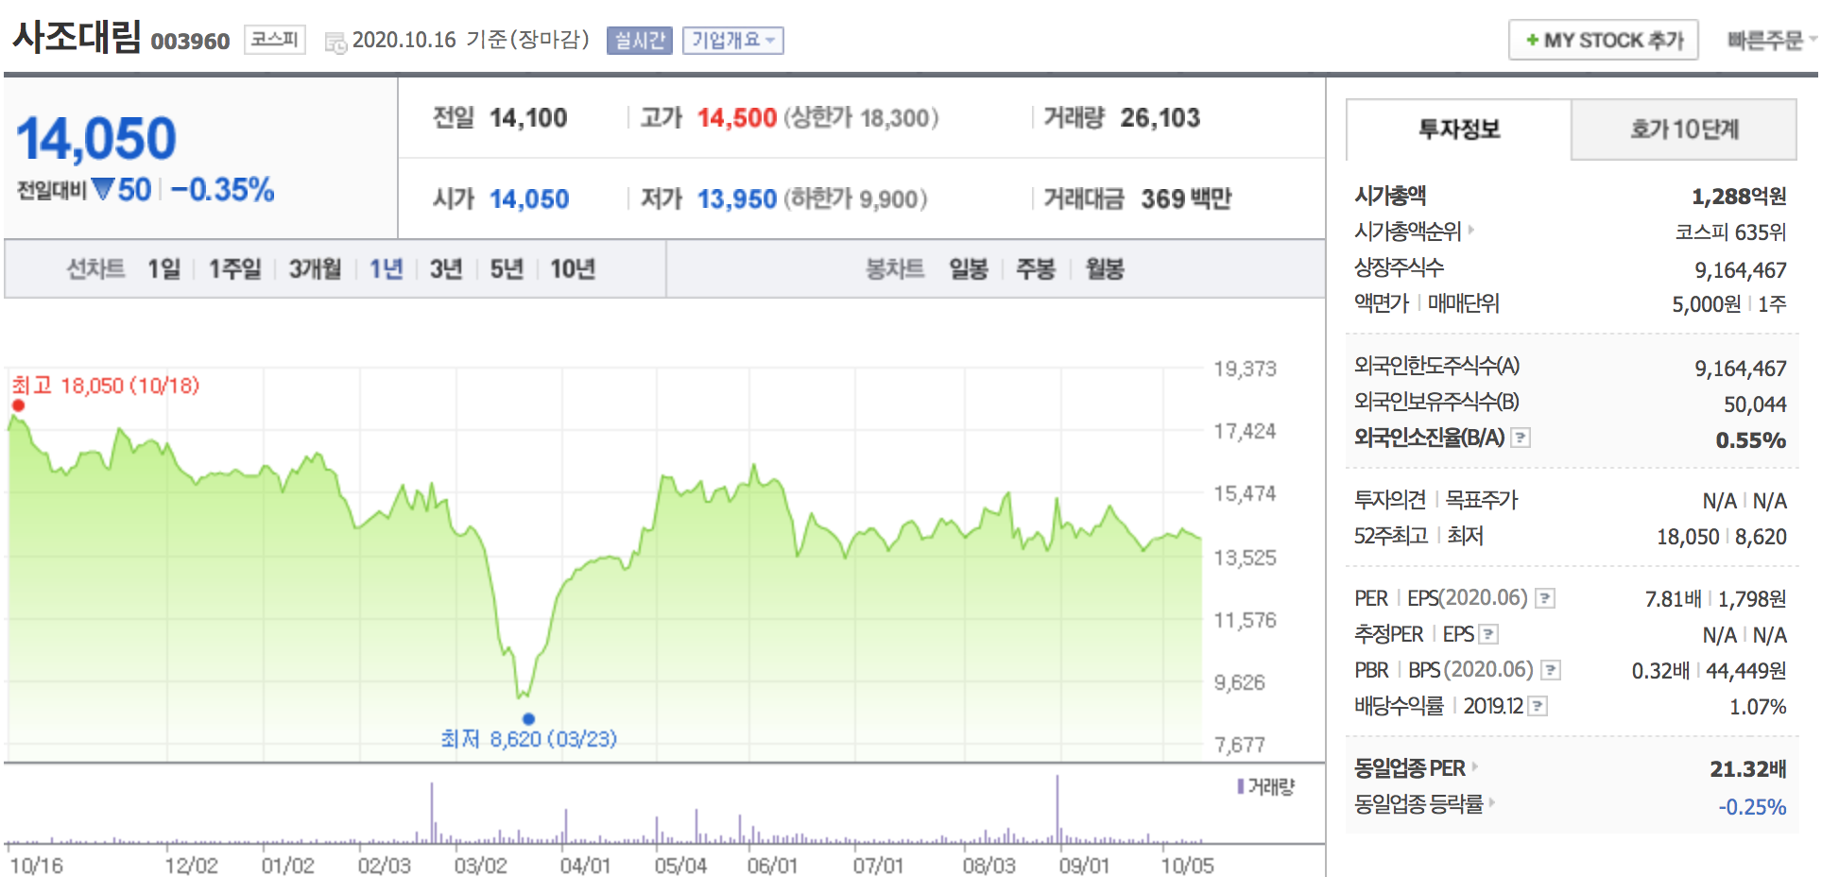Click the 동일업종 등락률 link

click(x=1418, y=804)
